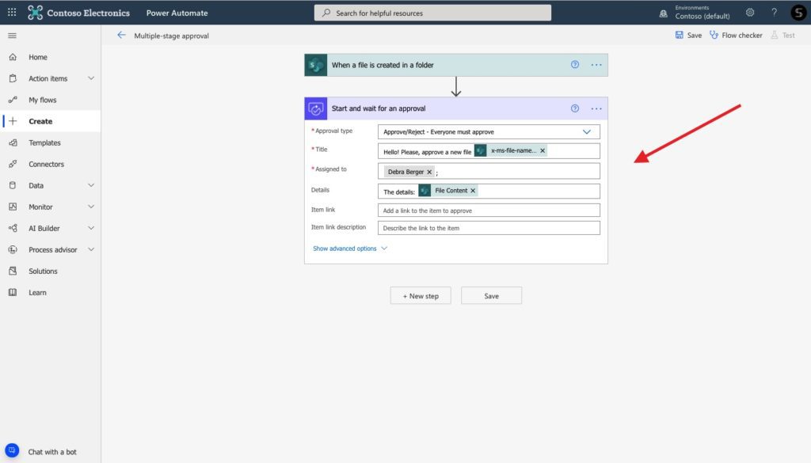This screenshot has height=463, width=811.
Task: Click the Learn book icon
Action: (13, 293)
